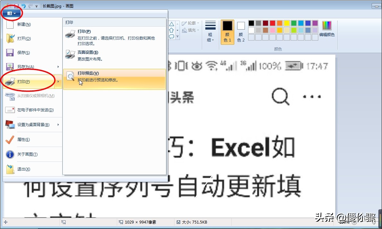
Task: Pick the purple palette swatch
Action: (x=315, y=23)
